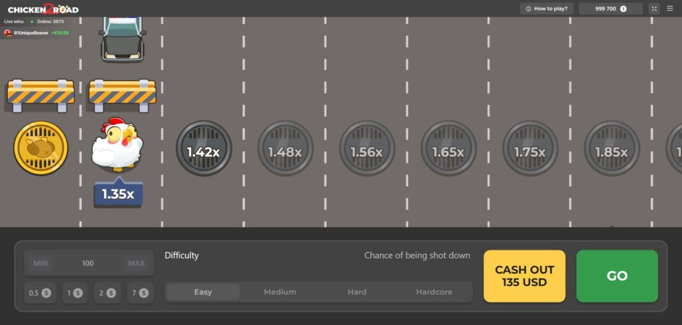Click the 1.42x manhole cover
This screenshot has height=325, width=682.
click(x=204, y=148)
